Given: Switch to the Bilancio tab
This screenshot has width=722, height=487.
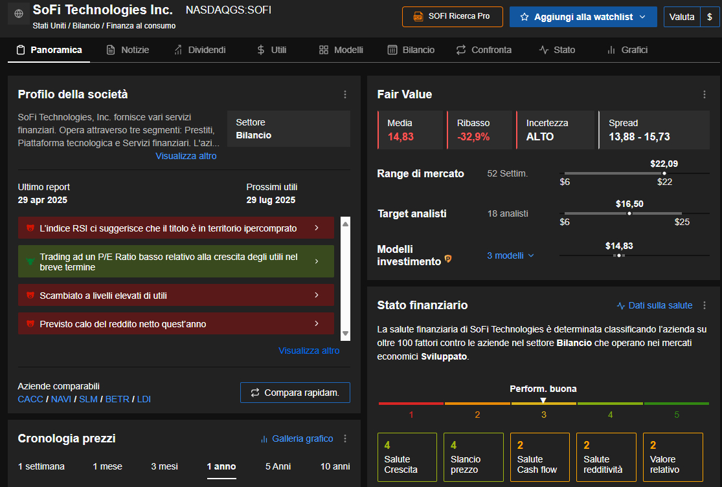Looking at the screenshot, I should 411,50.
